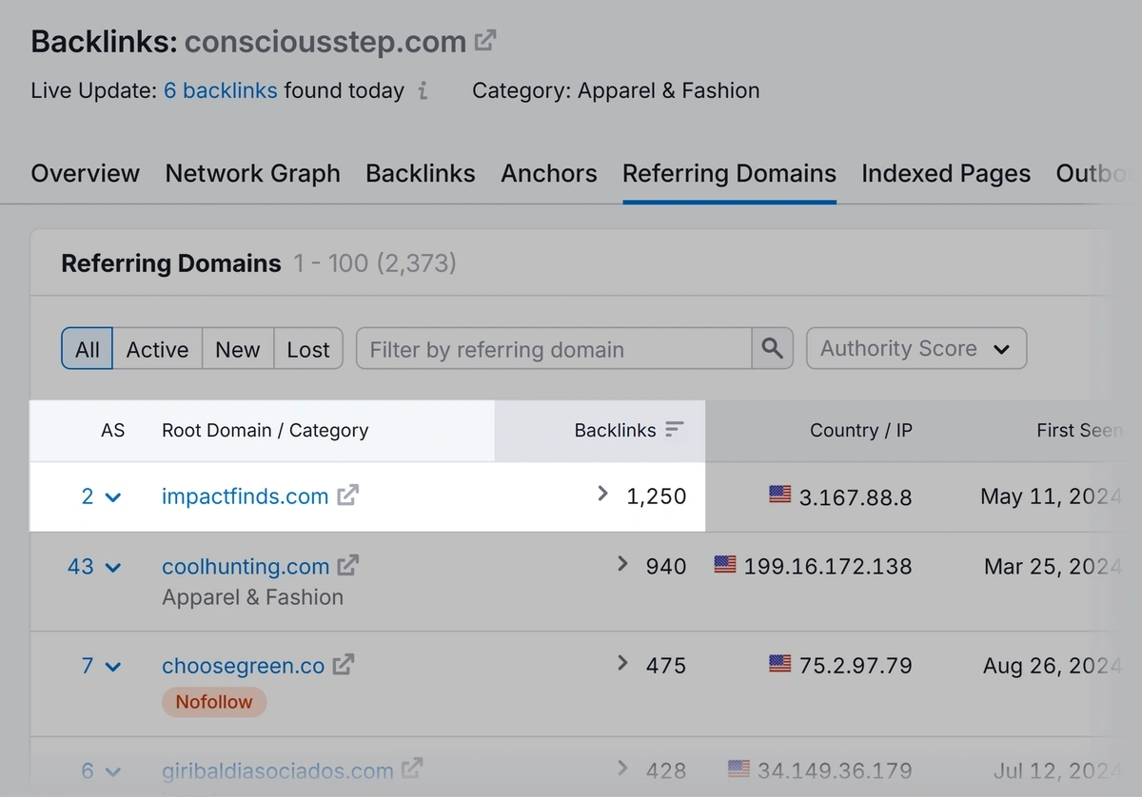The image size is (1142, 797).
Task: Switch to the Network Graph tab
Action: (253, 174)
